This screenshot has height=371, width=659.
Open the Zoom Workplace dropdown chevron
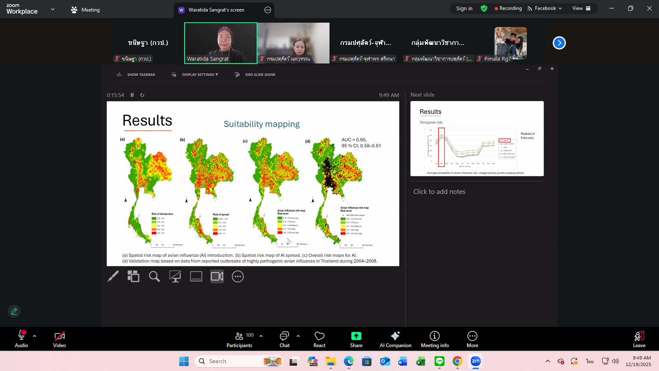53,9
